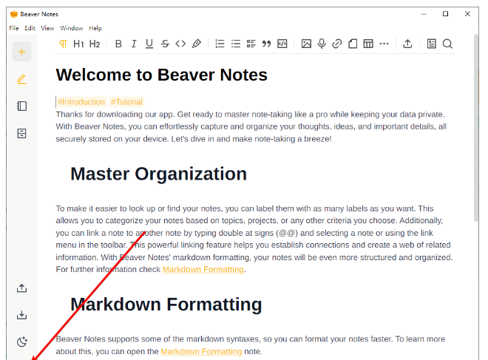
Task: Click the 'Markdown Formatting' section heading
Action: pos(166,305)
